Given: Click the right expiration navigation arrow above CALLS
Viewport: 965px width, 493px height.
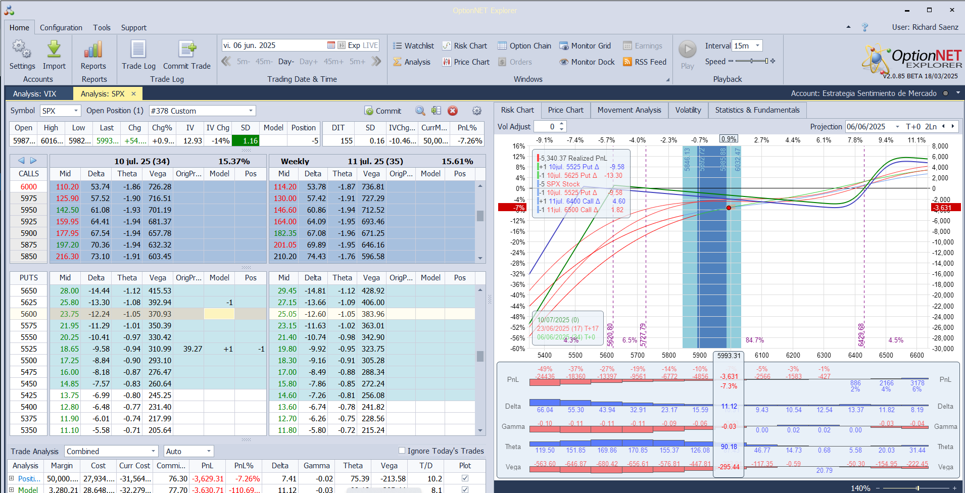Looking at the screenshot, I should click(x=33, y=161).
